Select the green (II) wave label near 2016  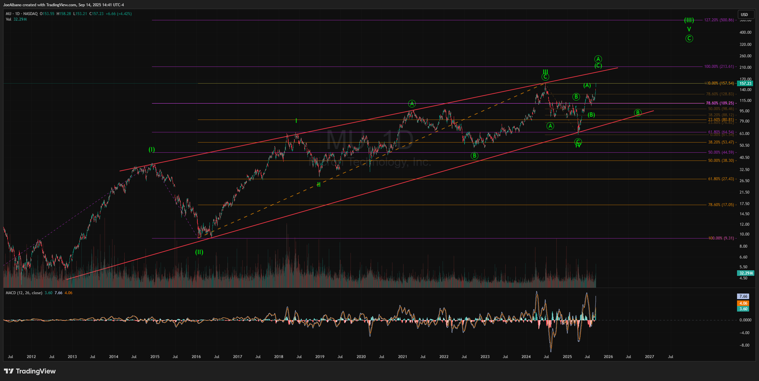click(199, 252)
